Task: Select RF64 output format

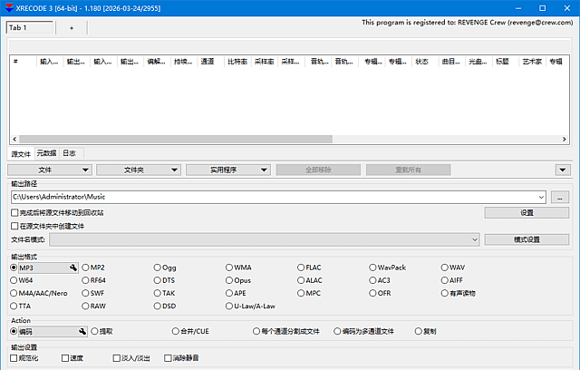Action: 93,280
